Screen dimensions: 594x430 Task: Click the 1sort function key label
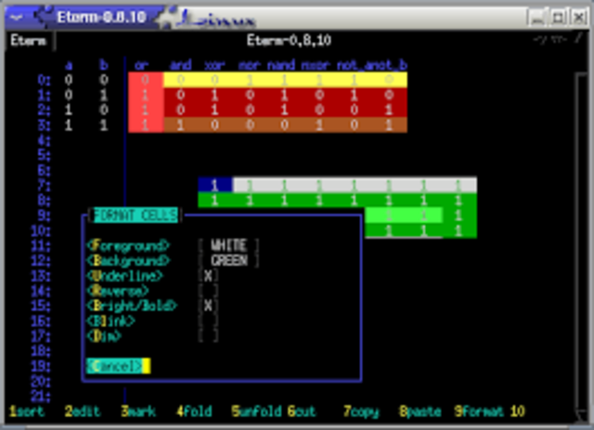[x=27, y=411]
